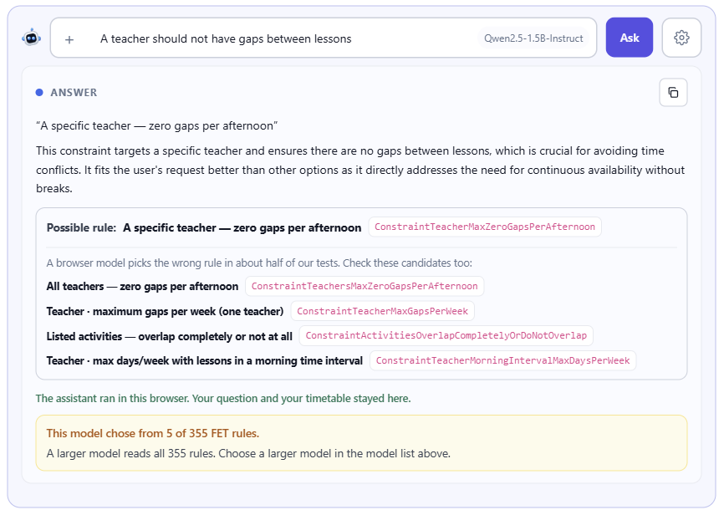Click the question input field text
The image size is (724, 510).
click(x=226, y=38)
